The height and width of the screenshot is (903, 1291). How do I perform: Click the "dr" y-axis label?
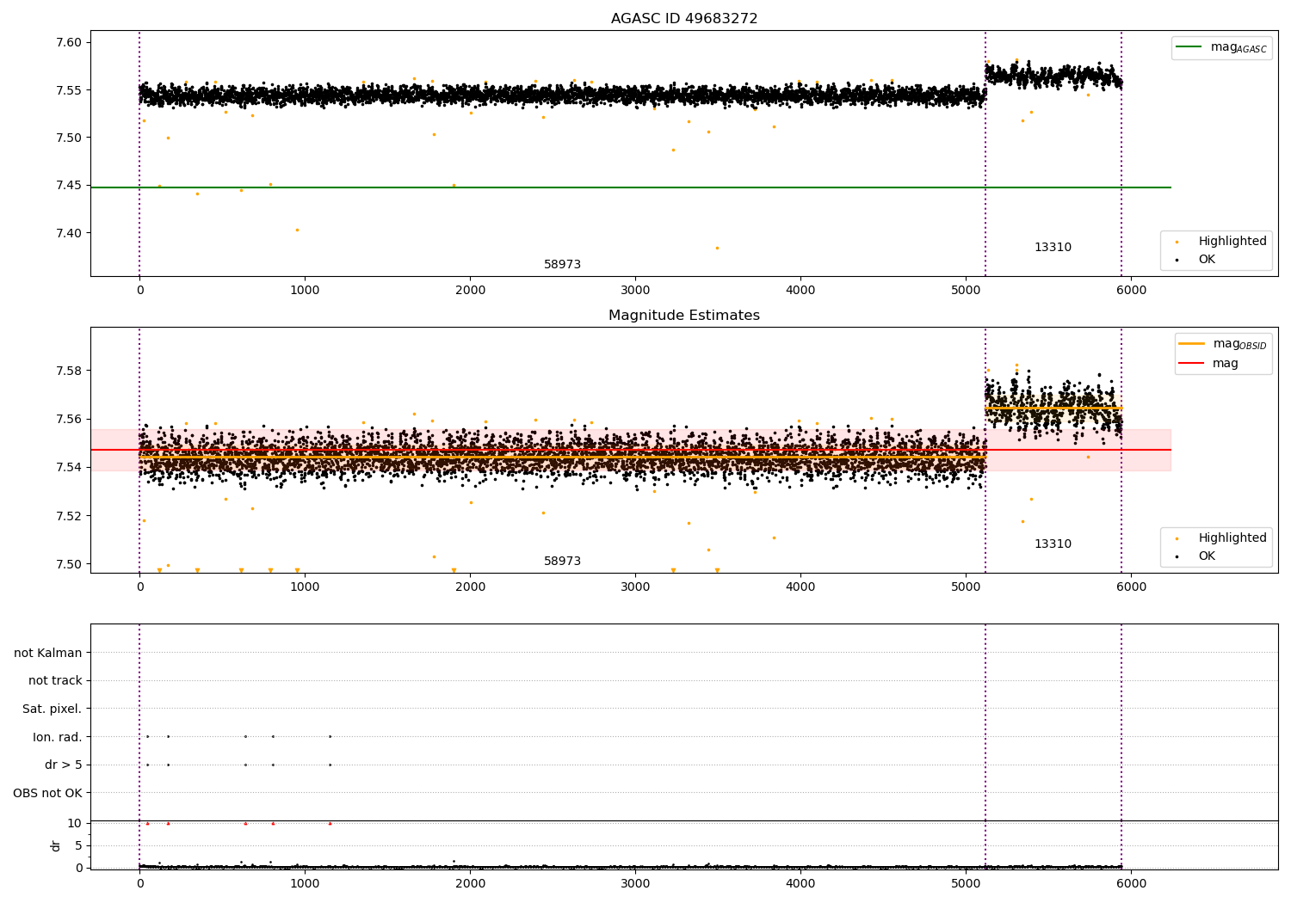pyautogui.click(x=56, y=845)
